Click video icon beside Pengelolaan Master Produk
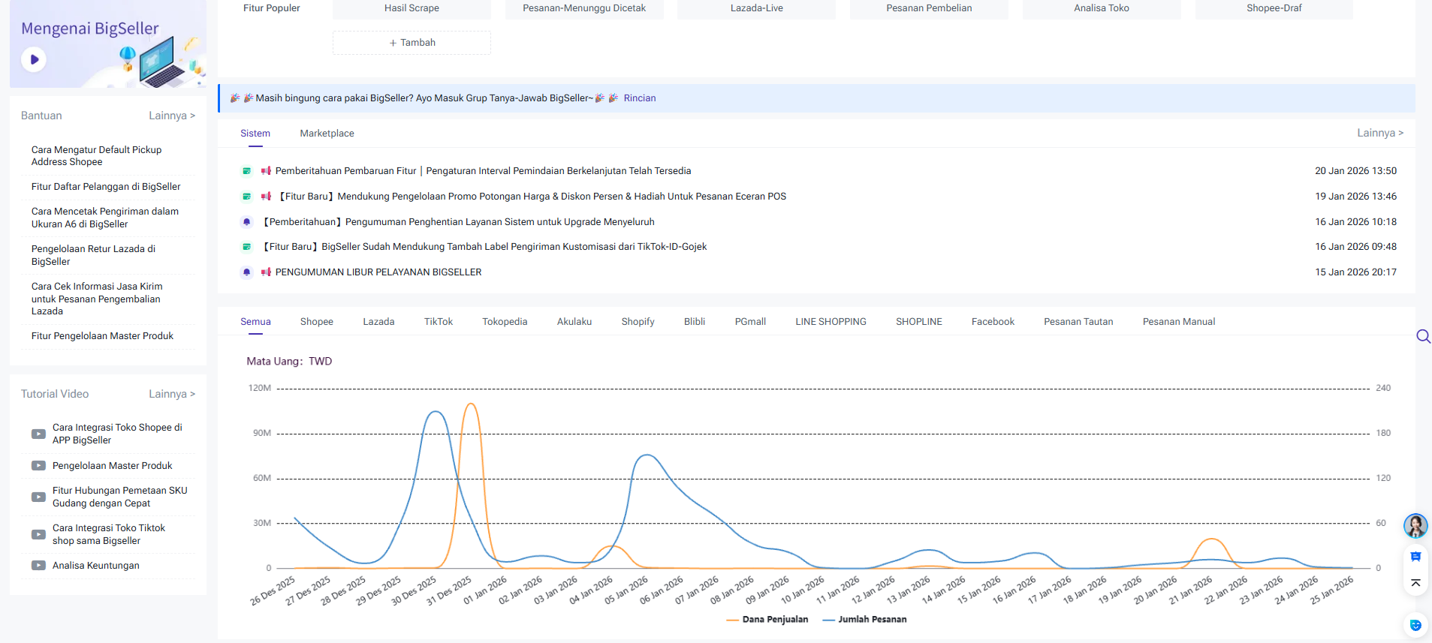 (x=38, y=466)
